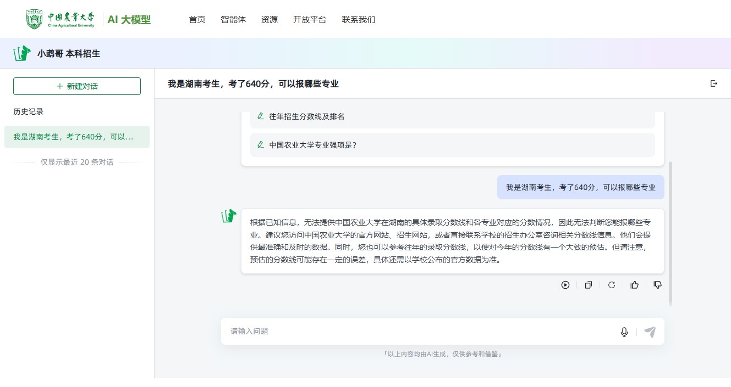Click the bot avatar beside the answer

coord(229,216)
